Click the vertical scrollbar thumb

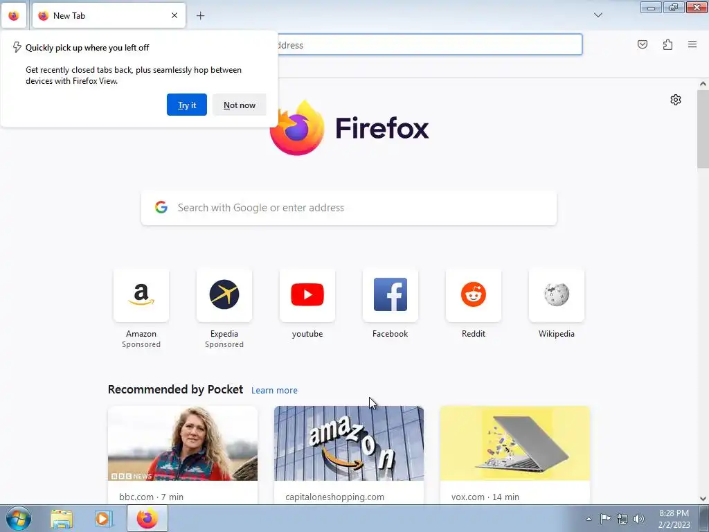(703, 129)
